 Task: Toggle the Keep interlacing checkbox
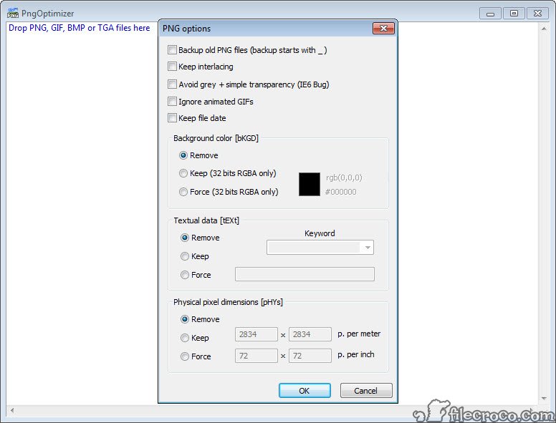coord(172,67)
